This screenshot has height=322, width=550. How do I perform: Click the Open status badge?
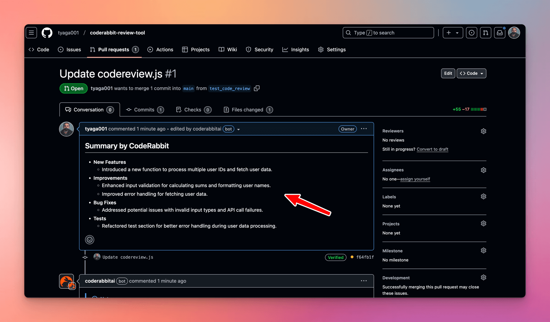(74, 88)
